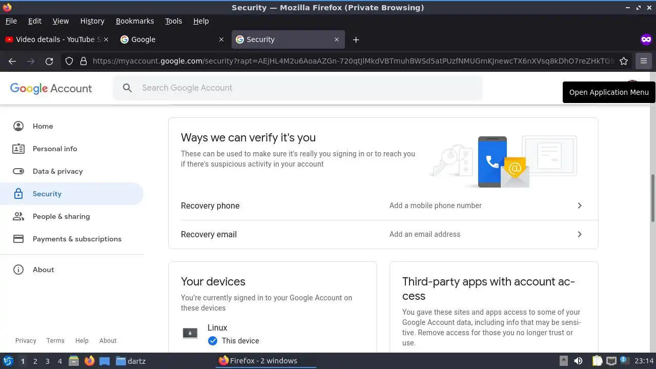Click the Linux device computer icon
The width and height of the screenshot is (656, 369).
[x=190, y=334]
